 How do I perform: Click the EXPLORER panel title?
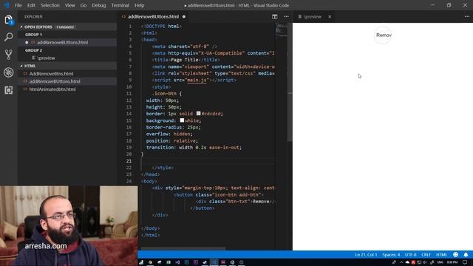[33, 16]
